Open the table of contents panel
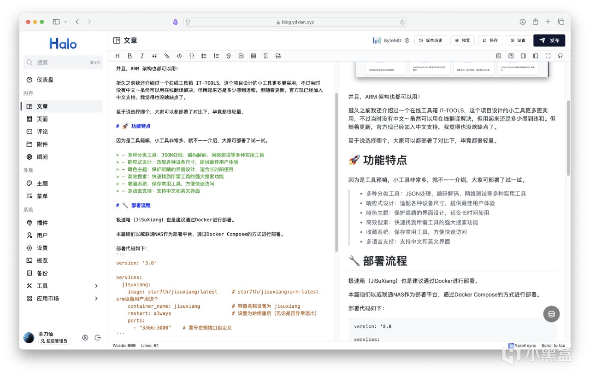Viewport: 590px width, 375px height. tap(499, 56)
